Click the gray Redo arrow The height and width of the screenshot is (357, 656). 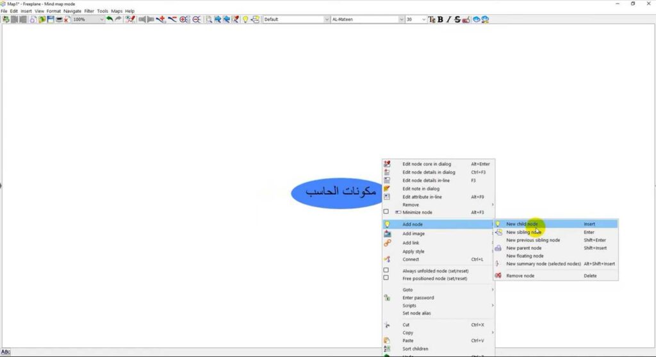(x=119, y=19)
